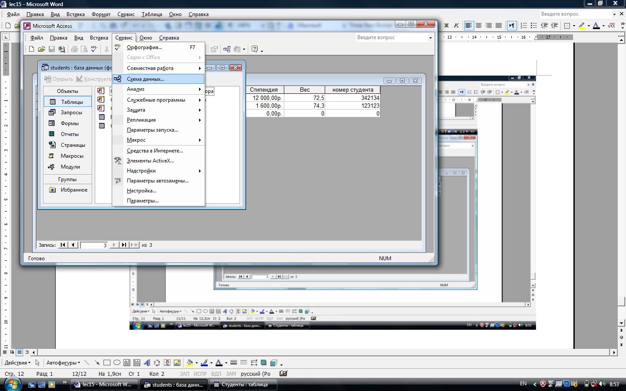Image resolution: width=626 pixels, height=391 pixels.
Task: Open the Borders dropdown arrow in Word
Action: 574,26
